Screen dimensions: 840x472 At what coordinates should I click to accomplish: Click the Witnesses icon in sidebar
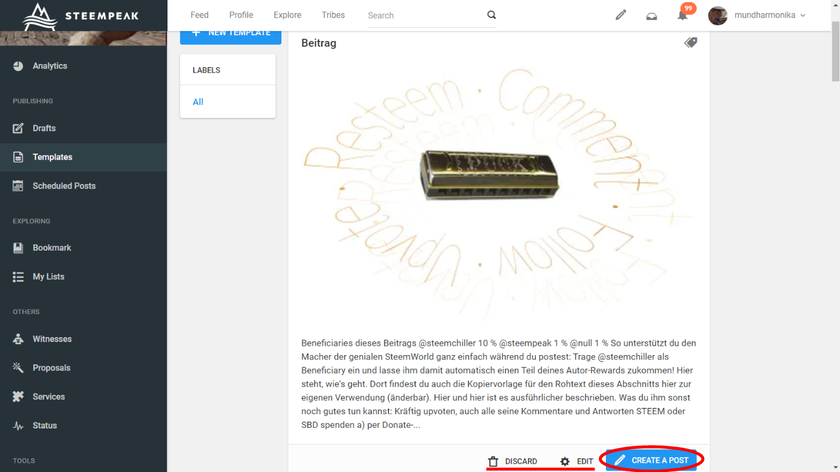[18, 339]
